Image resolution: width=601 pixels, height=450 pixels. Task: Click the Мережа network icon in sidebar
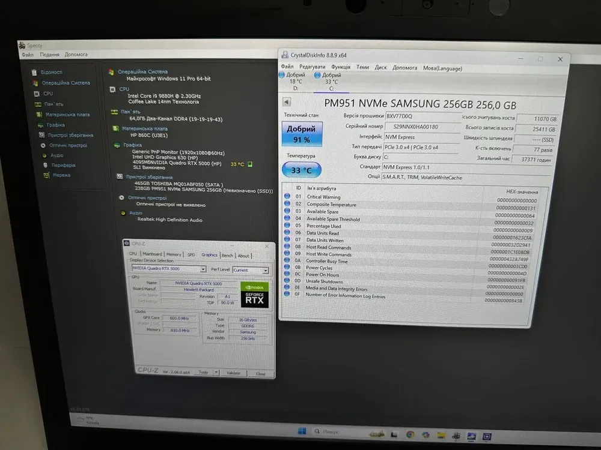tap(46, 175)
